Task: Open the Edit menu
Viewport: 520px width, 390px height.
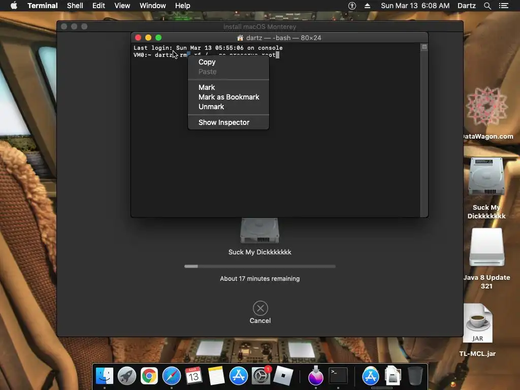Action: tap(99, 6)
